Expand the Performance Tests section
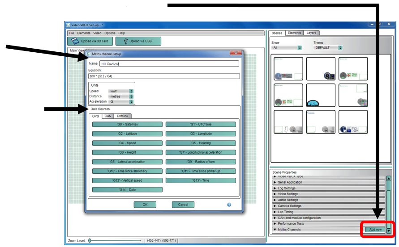Image resolution: width=399 pixels, height=247 pixels. pos(328,224)
